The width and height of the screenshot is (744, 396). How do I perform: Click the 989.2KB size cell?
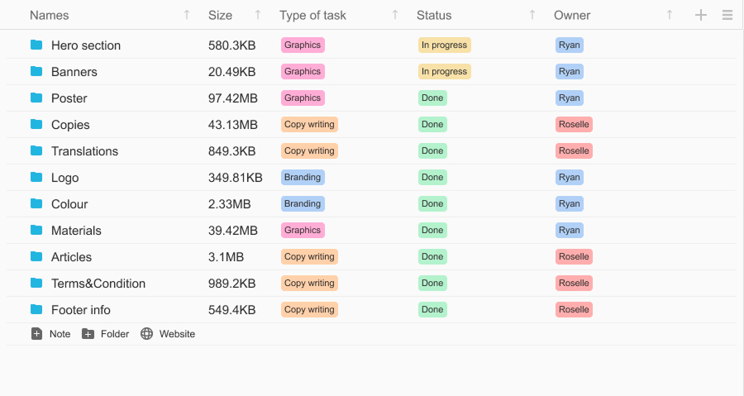pyautogui.click(x=232, y=283)
